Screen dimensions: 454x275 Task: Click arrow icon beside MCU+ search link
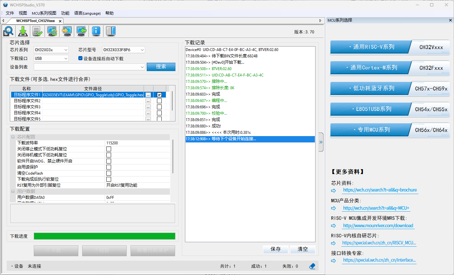tap(333, 208)
